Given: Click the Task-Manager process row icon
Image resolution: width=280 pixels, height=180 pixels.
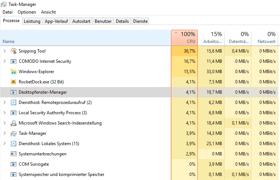Looking at the screenshot, I should (x=14, y=133).
